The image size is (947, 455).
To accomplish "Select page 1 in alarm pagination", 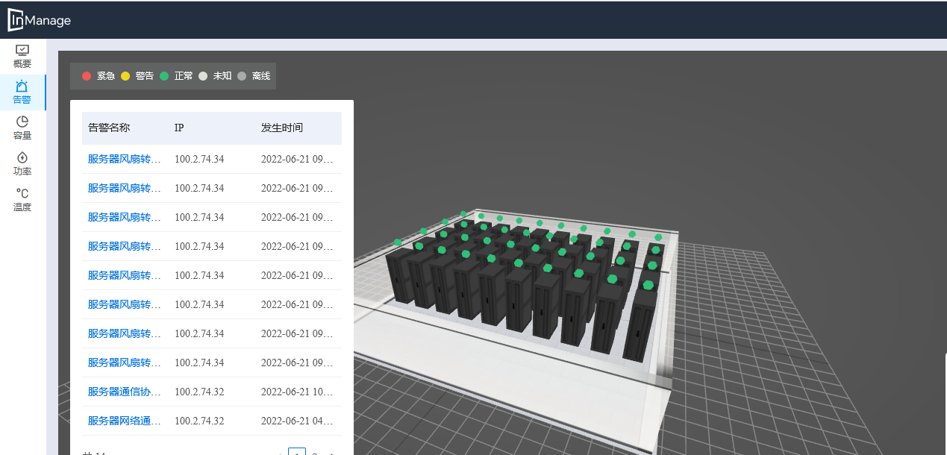I will pos(297,453).
